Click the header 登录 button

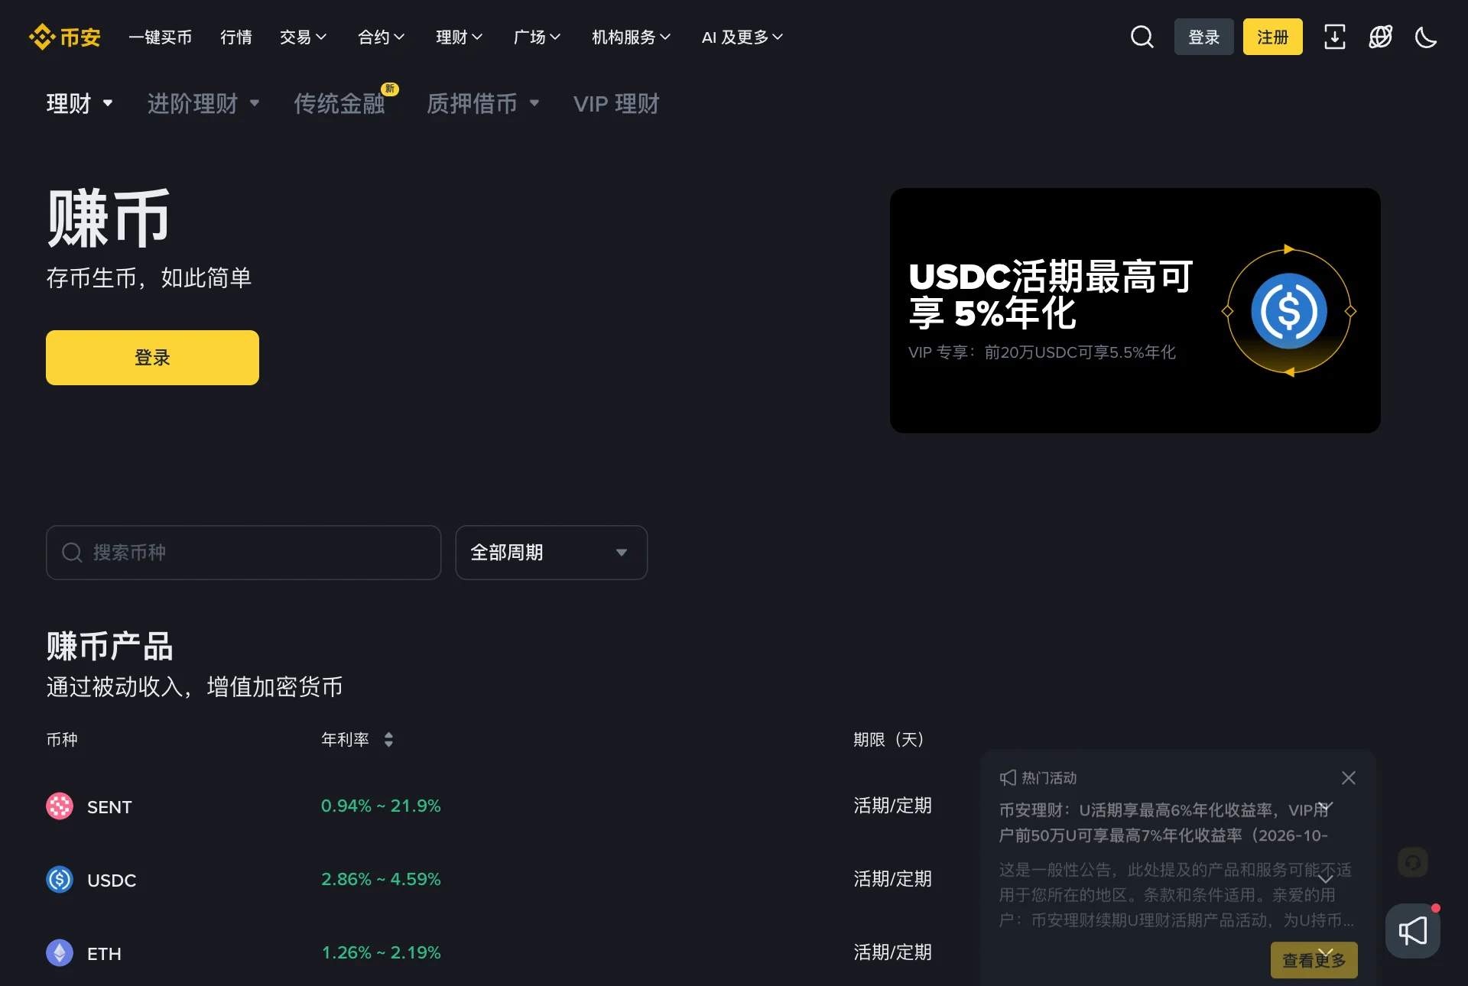(1204, 37)
